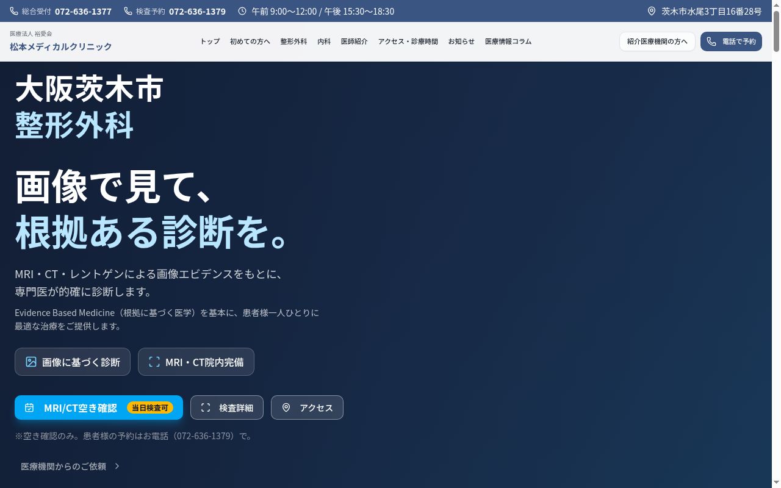Open the 初めての方へ menu item
This screenshot has height=488, width=781.
(x=250, y=41)
